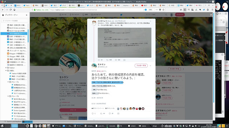Send the モトケン tweet by direct message
The height and width of the screenshot is (128, 229).
pos(118,113)
